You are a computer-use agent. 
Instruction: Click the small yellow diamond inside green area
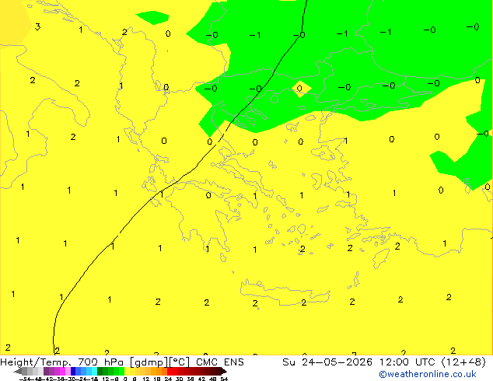(x=301, y=89)
